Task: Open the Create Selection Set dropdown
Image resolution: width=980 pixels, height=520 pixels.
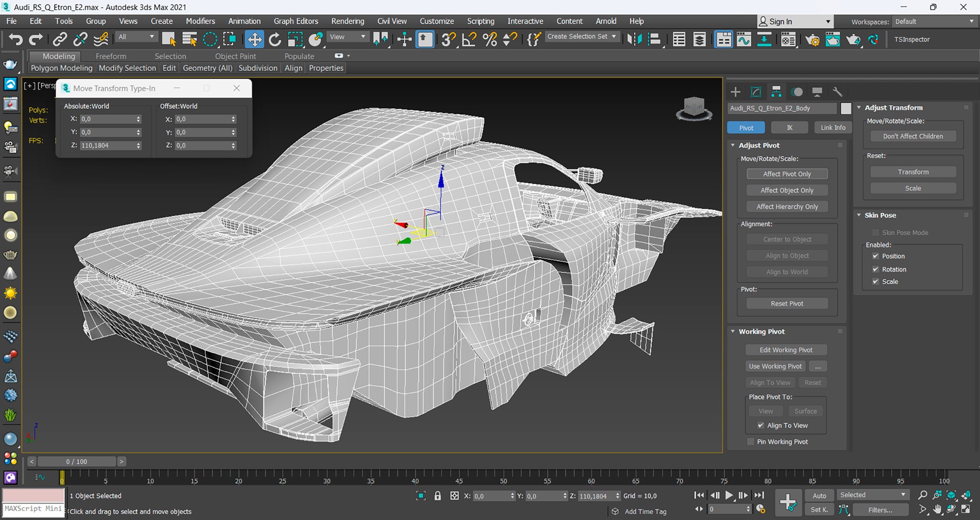Action: click(x=582, y=37)
